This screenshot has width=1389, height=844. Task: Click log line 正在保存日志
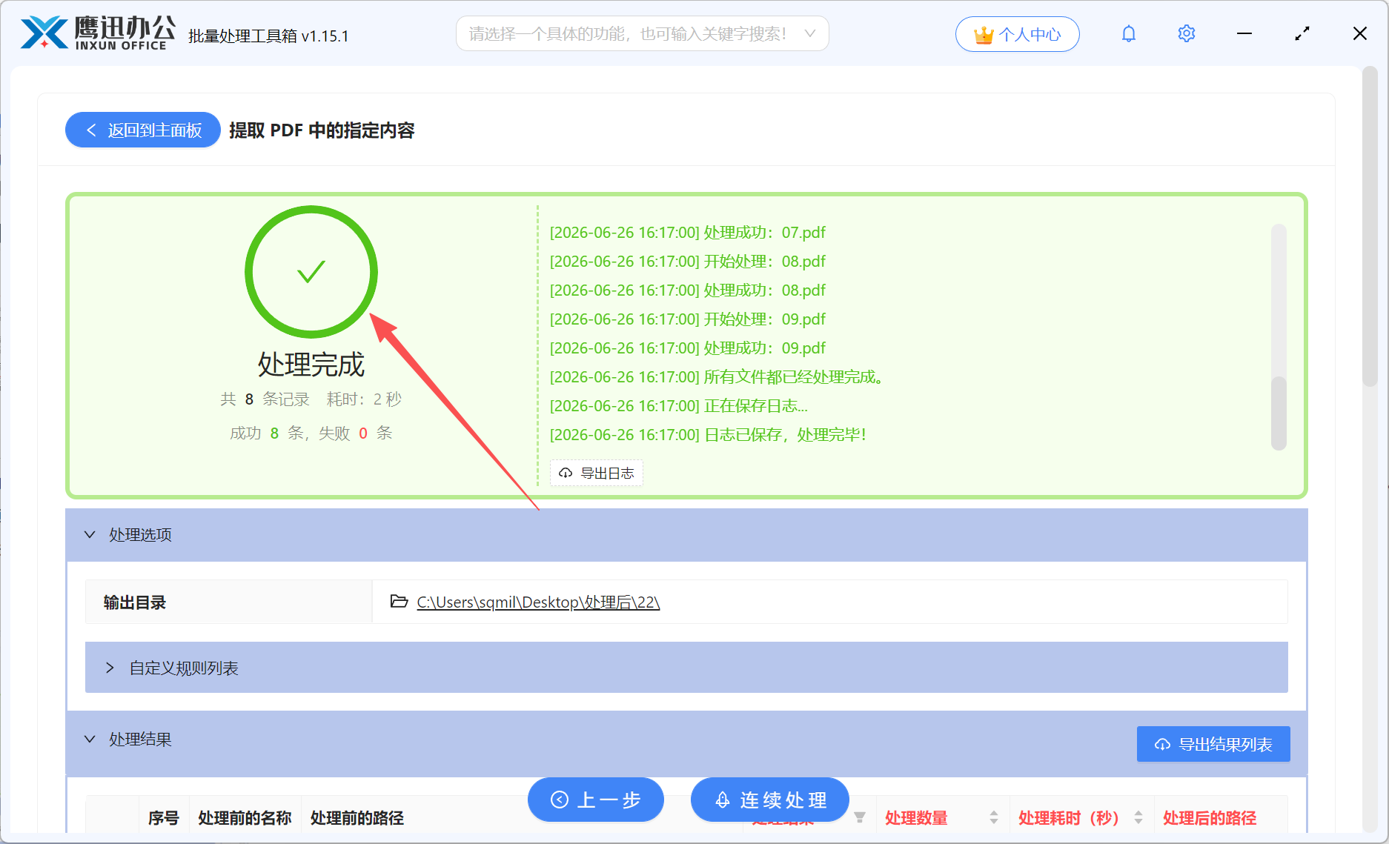[x=678, y=406]
